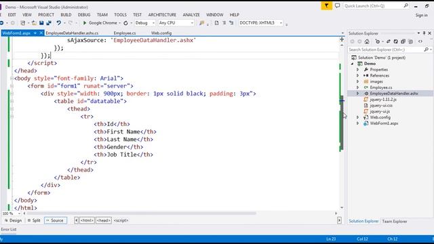
Task: Click Solution Explorer Refresh icon
Action: 395,41
